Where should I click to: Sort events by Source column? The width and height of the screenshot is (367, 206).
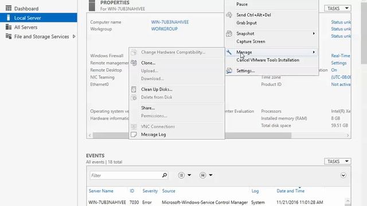tap(169, 191)
